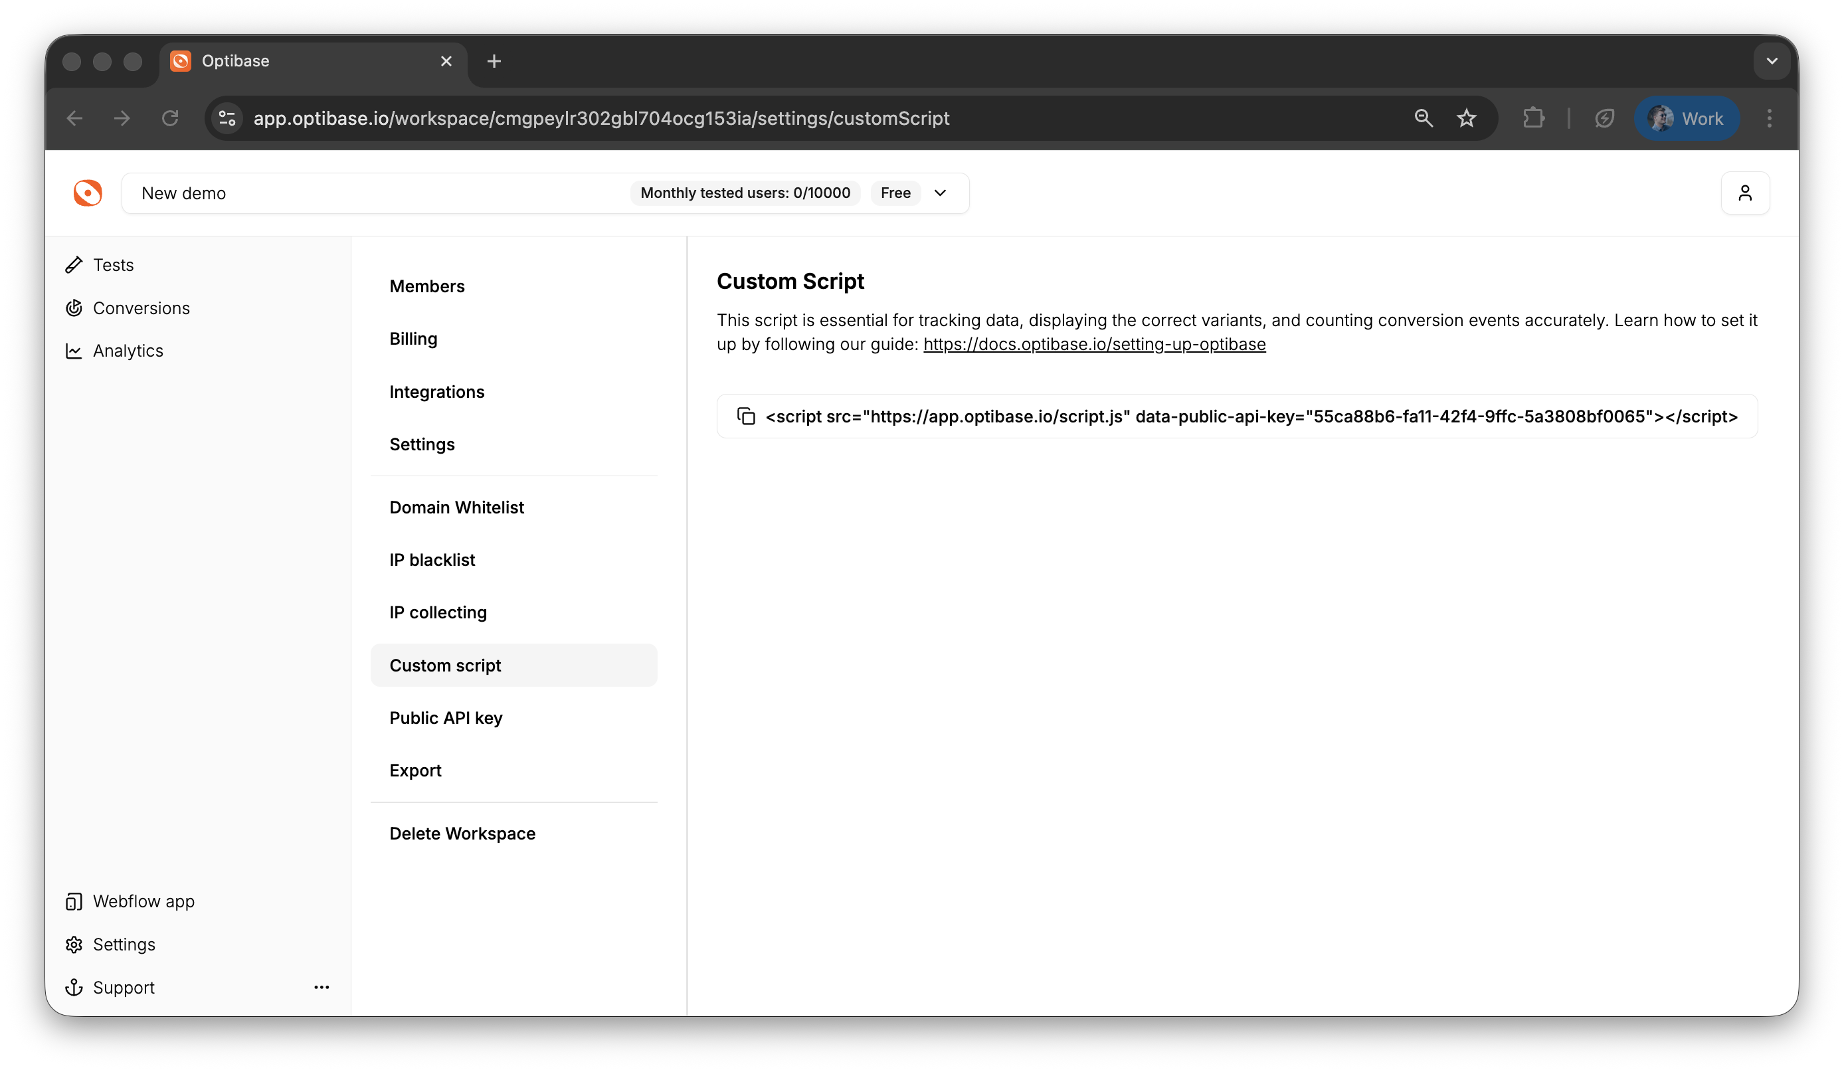This screenshot has height=1072, width=1844.
Task: Click Delete Workspace option
Action: click(x=462, y=834)
